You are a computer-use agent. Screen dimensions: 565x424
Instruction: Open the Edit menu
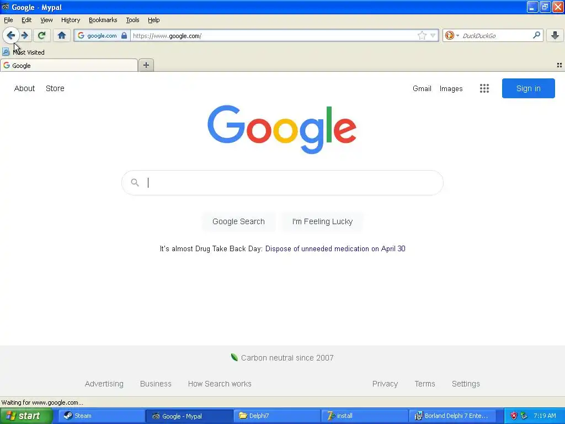click(26, 20)
